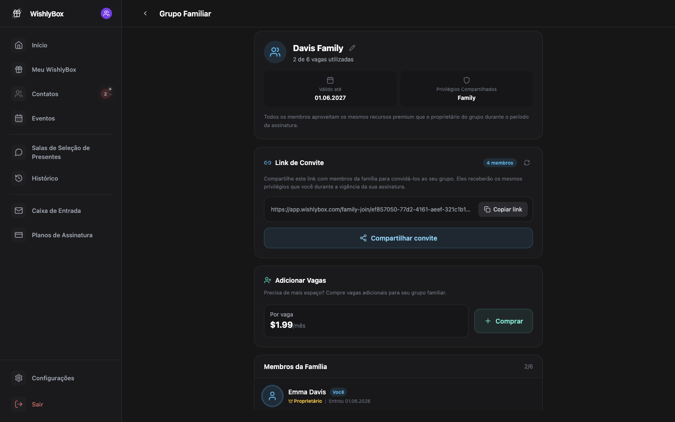Click the Salas de Seleção chat icon
Screen dimensions: 675x422
click(19, 152)
